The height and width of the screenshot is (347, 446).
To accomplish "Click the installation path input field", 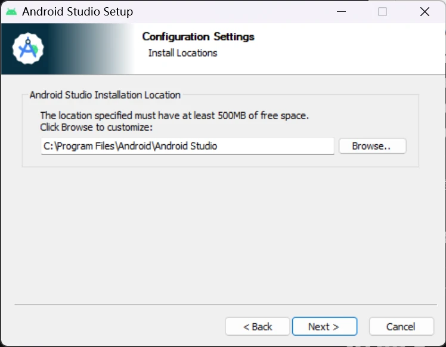I will click(187, 146).
